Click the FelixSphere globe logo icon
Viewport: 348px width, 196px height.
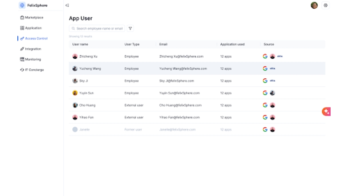click(22, 5)
